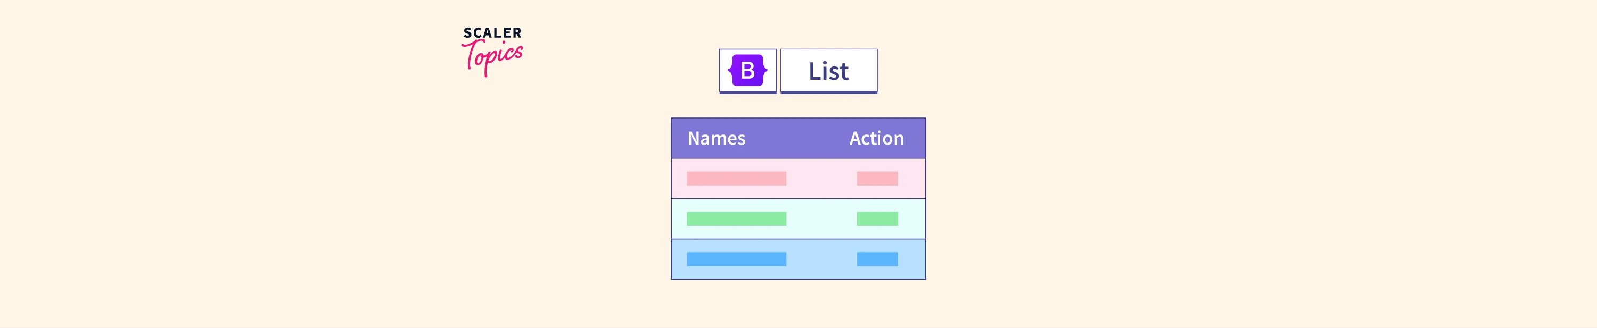Click the blank cream background right of the table
This screenshot has height=328, width=1597.
(x=1178, y=198)
